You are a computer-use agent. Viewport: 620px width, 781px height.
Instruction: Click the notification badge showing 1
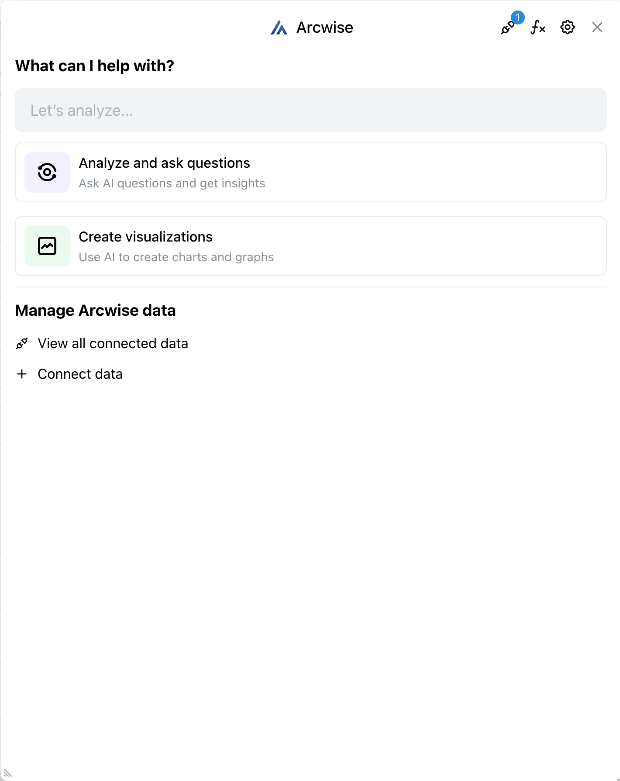[x=517, y=18]
